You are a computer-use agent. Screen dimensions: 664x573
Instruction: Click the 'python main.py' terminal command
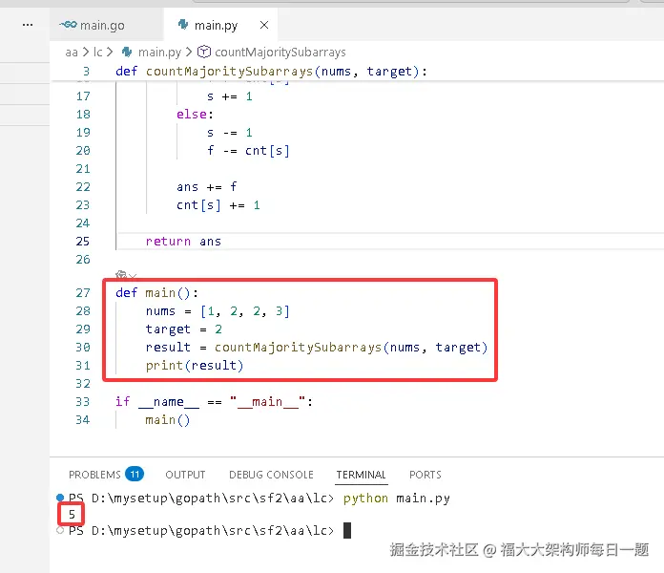tap(396, 499)
